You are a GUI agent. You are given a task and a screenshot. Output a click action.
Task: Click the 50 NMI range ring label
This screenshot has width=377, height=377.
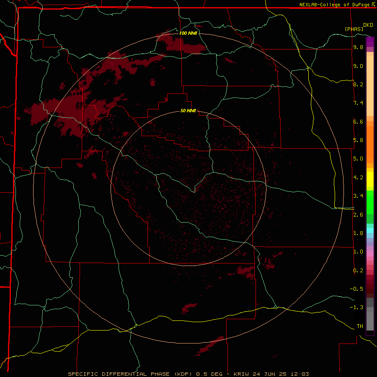pyautogui.click(x=188, y=111)
